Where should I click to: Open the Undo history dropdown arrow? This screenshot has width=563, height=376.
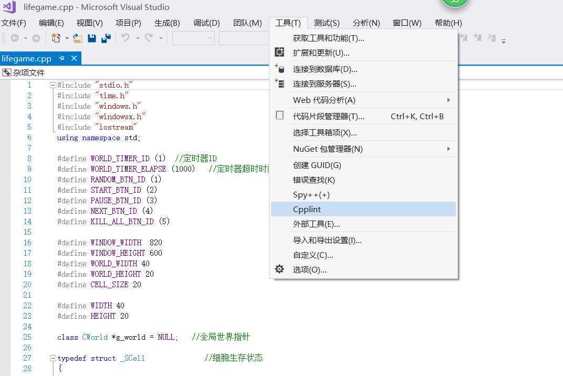(138, 38)
